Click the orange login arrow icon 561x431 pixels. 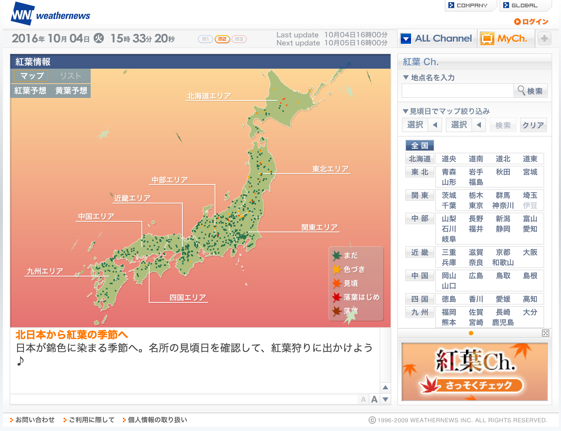click(x=517, y=22)
